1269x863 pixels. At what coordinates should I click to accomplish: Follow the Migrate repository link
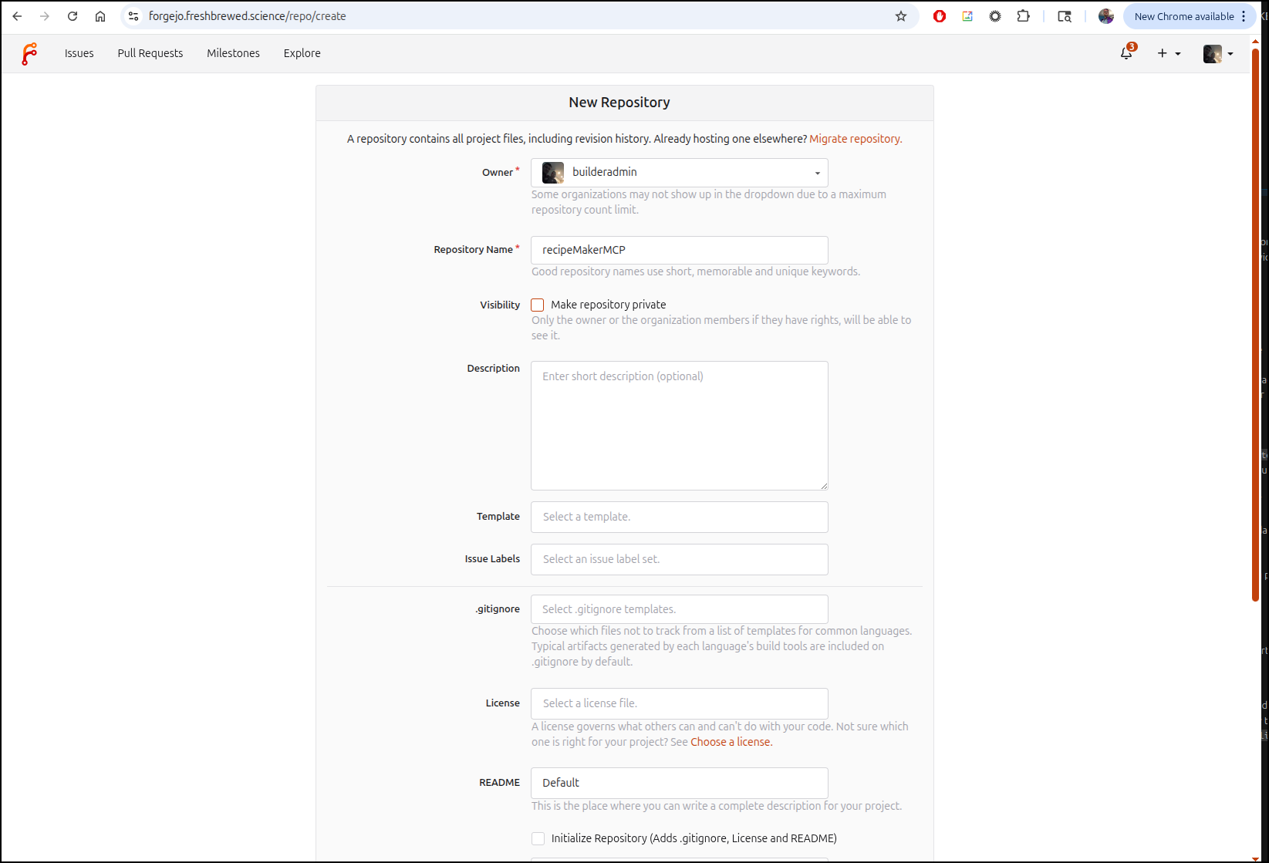pyautogui.click(x=855, y=139)
